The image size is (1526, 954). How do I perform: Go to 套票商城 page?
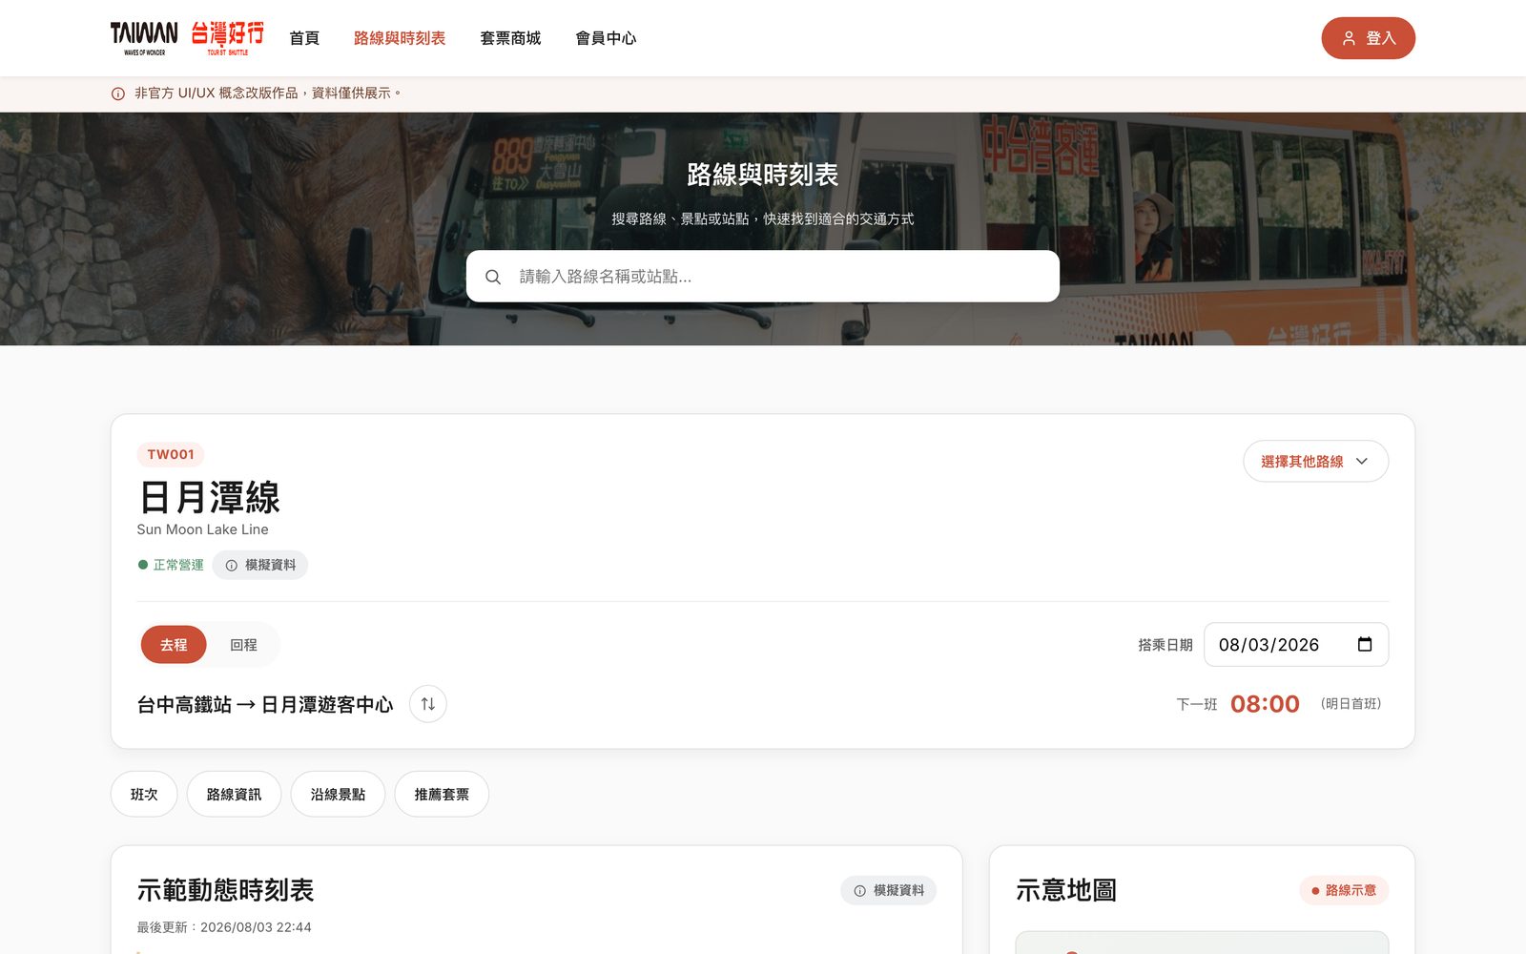pyautogui.click(x=510, y=38)
